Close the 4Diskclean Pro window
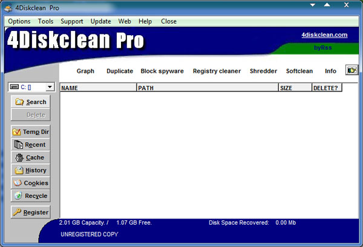The height and width of the screenshot is (247, 363). (x=346, y=5)
